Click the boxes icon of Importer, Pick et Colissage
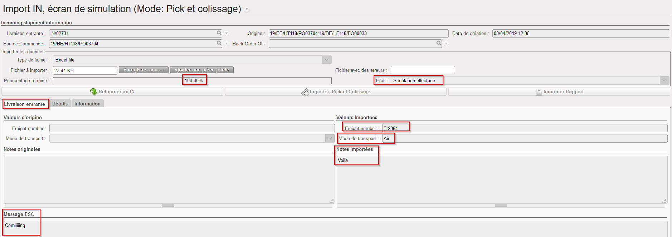672x237 pixels. 305,92
